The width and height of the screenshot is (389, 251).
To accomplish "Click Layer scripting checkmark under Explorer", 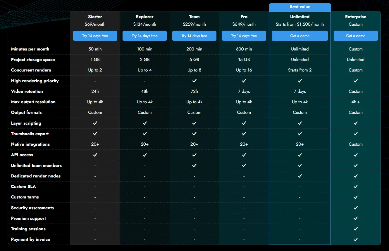I will [144, 123].
